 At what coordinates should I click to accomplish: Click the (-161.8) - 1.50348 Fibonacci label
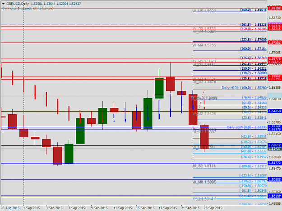tap(253, 191)
